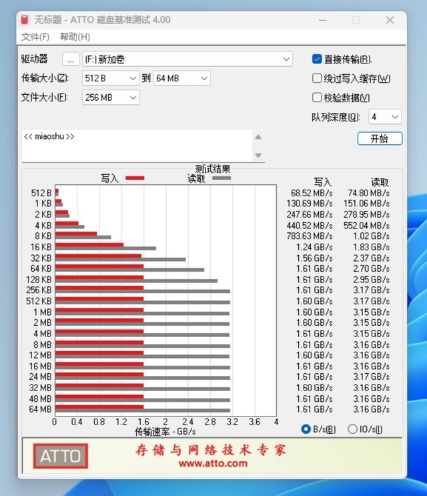Enable the 绕过写入缓存 checkbox
Image resolution: width=427 pixels, height=496 pixels.
[x=317, y=78]
